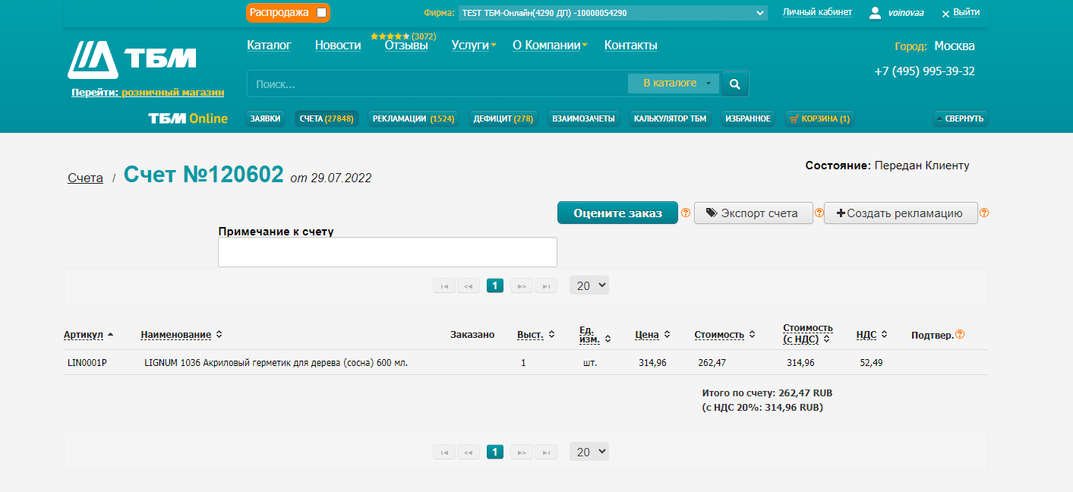The image size is (1073, 492).
Task: Click help icon beside Экспорт счета button
Action: tap(819, 213)
